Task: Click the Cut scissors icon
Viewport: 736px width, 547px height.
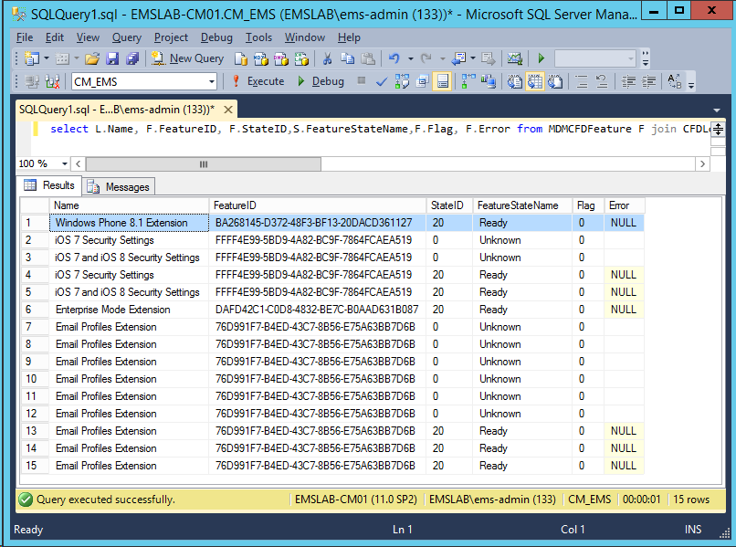Action: tap(327, 58)
